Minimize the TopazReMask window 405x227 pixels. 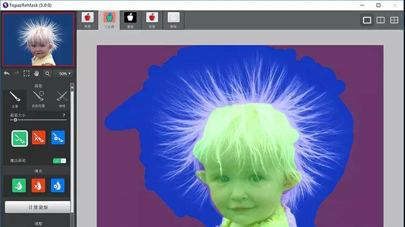pos(362,5)
